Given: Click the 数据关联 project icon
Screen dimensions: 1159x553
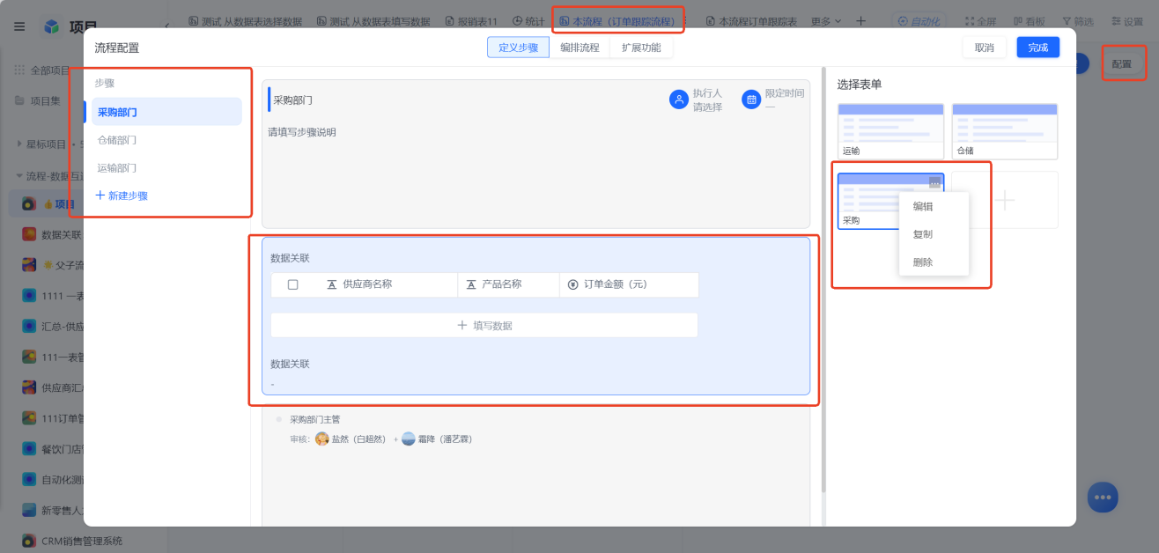Looking at the screenshot, I should pos(29,234).
